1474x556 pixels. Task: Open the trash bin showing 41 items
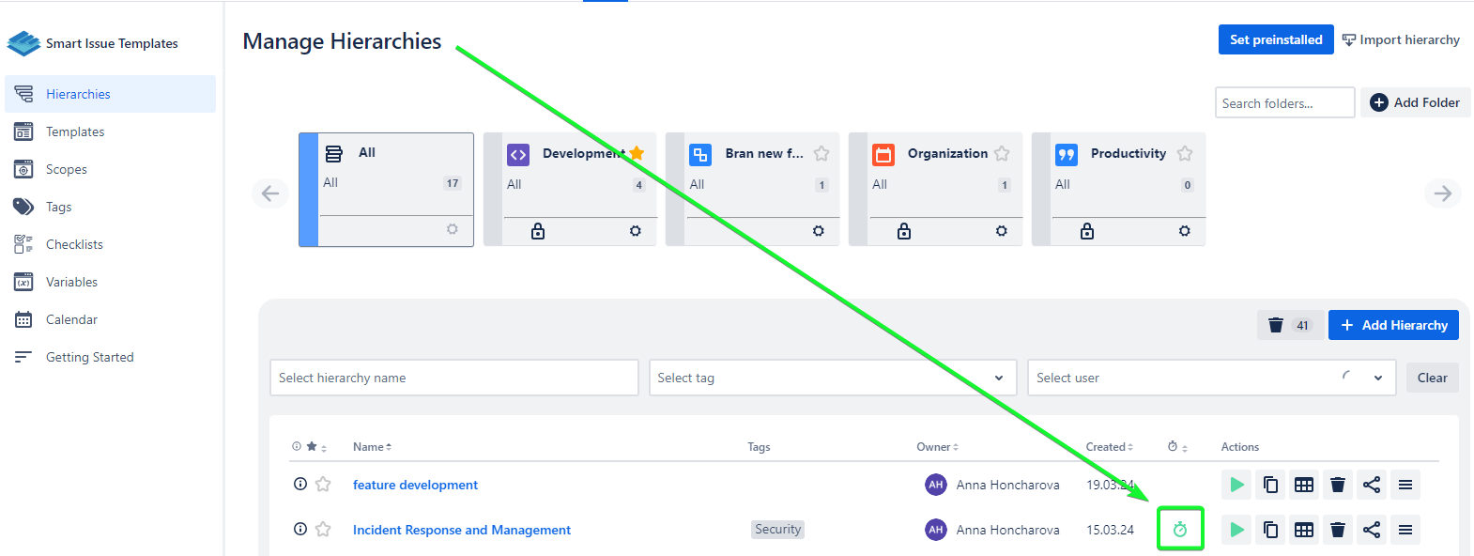pyautogui.click(x=1290, y=325)
